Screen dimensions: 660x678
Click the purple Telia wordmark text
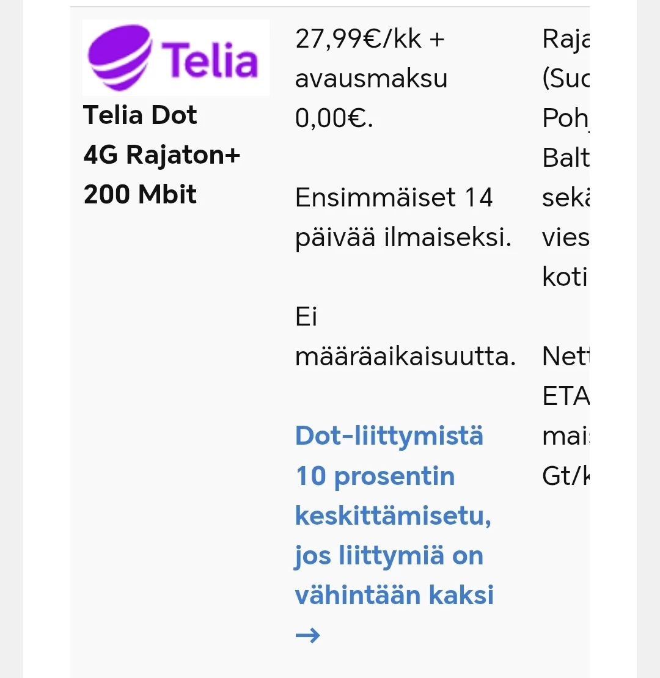click(x=210, y=61)
